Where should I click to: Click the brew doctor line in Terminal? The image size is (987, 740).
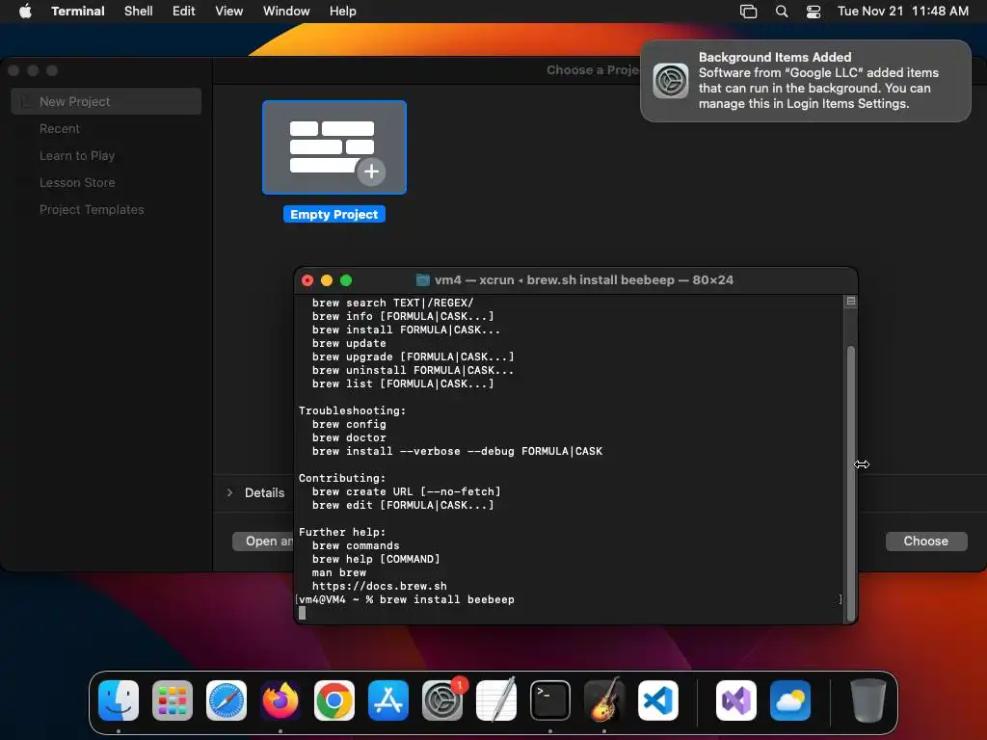(349, 438)
